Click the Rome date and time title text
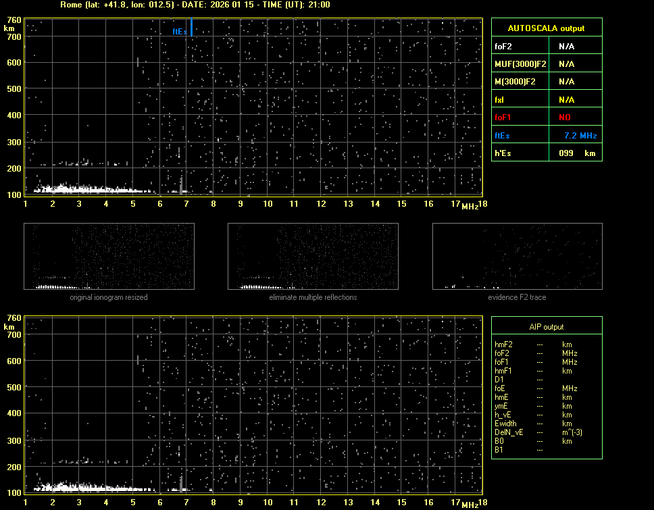654x510 pixels. click(x=195, y=5)
